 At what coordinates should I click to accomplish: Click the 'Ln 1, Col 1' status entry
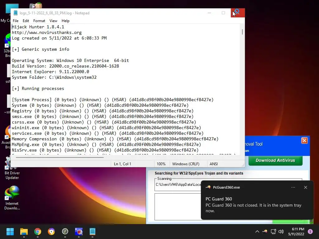[122, 164]
